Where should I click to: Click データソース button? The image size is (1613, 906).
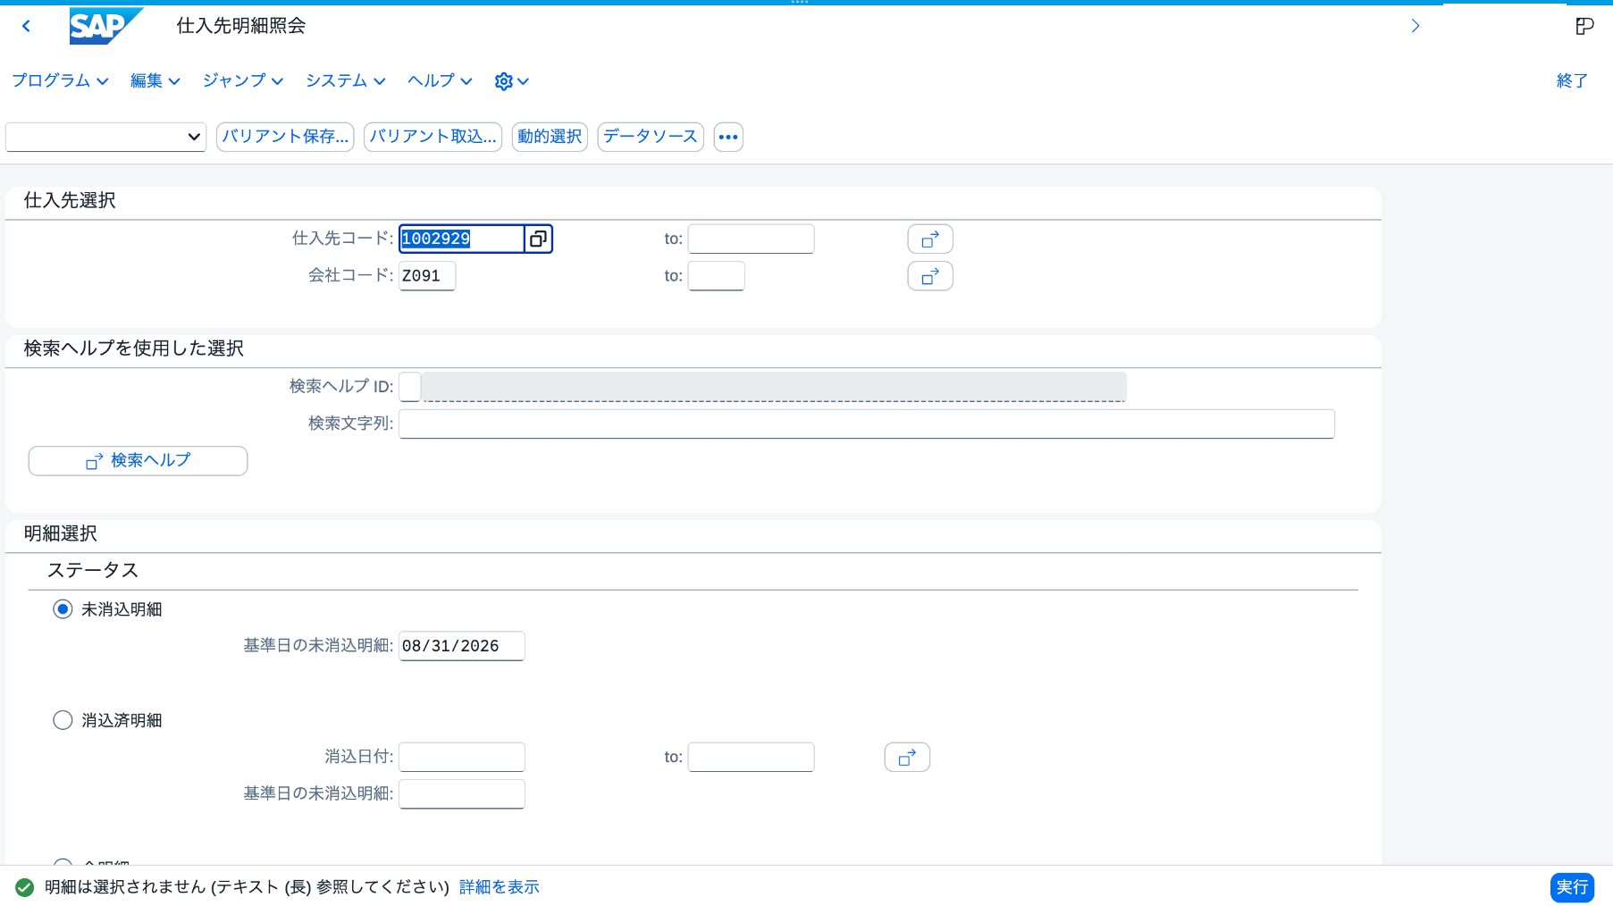click(x=651, y=137)
